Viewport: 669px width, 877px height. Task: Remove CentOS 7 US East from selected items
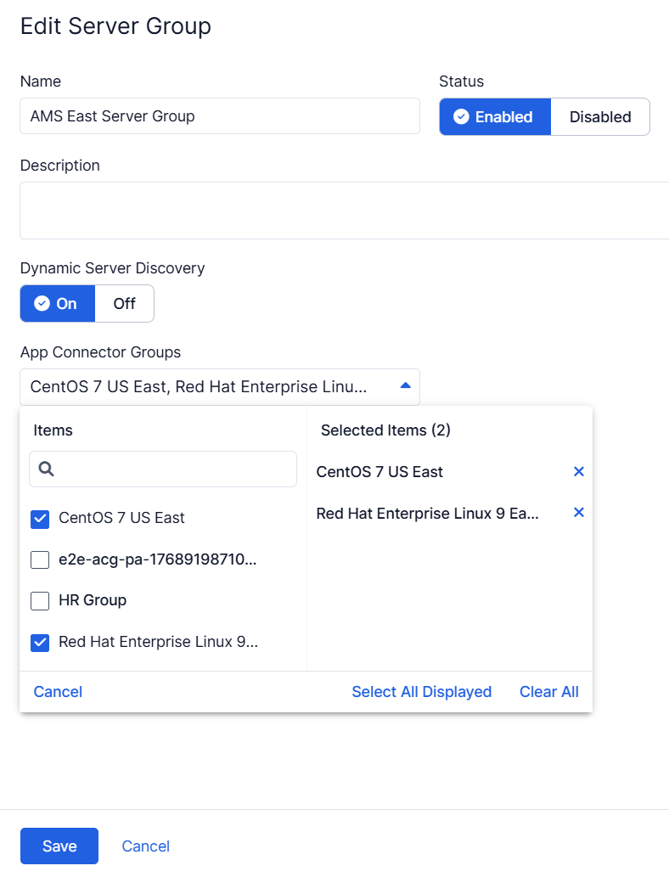[579, 471]
